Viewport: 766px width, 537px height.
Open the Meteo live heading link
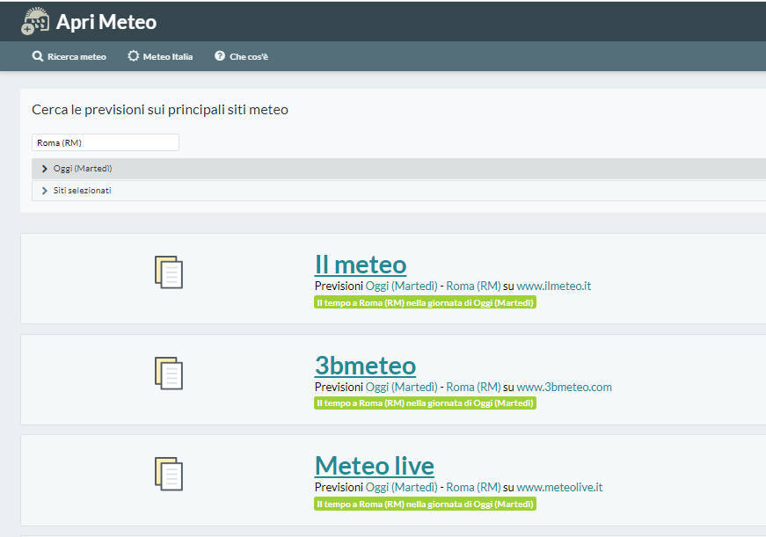tap(375, 466)
